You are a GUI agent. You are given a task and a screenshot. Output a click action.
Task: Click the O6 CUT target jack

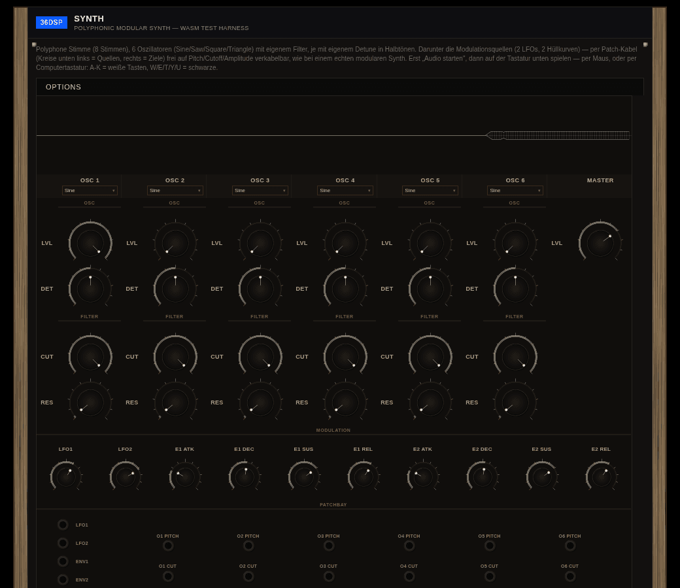click(570, 576)
